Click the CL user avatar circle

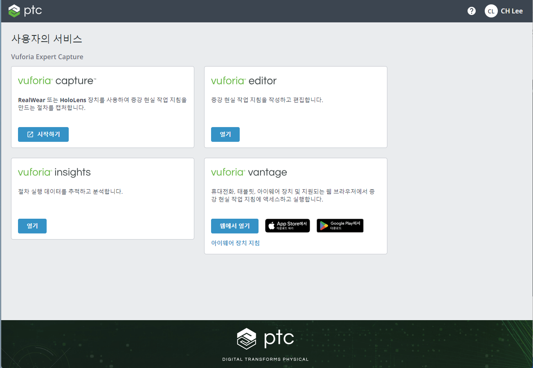pyautogui.click(x=491, y=11)
